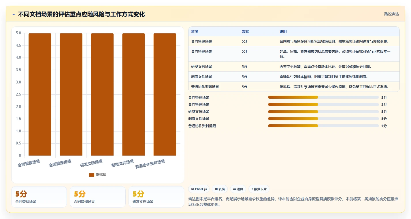Screen dimensions: 411x219
Task: Click the 0.5 y-axis label
Action: coord(18,143)
